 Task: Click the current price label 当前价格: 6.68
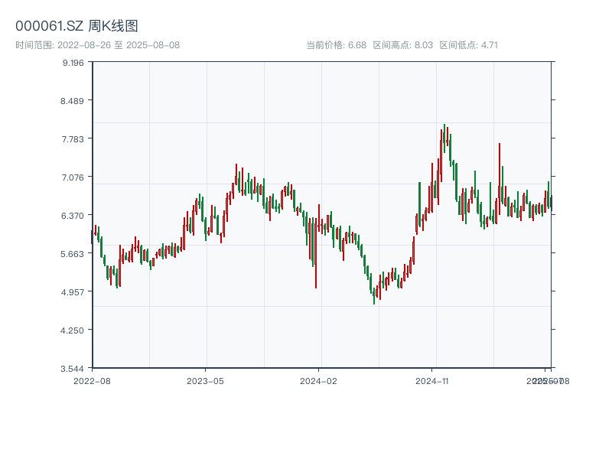(337, 45)
